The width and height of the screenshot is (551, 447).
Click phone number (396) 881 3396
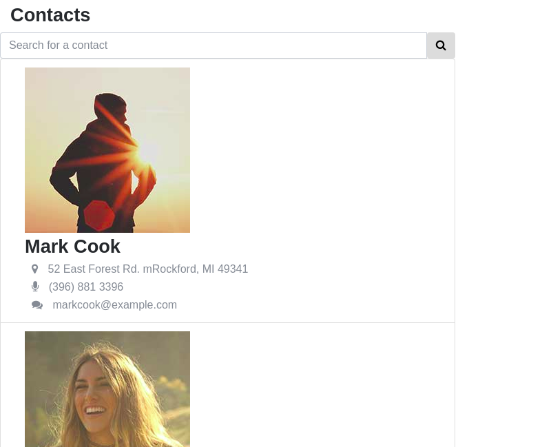(x=86, y=287)
